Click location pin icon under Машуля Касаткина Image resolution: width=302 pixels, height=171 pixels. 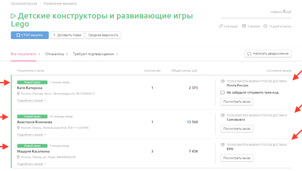click(x=18, y=157)
